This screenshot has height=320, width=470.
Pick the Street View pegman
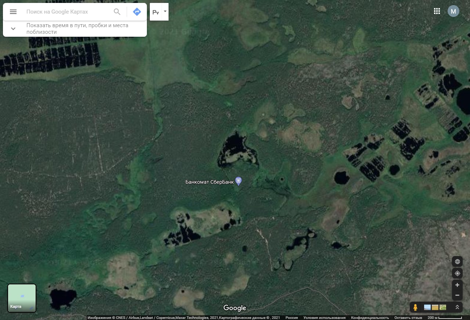[415, 307]
